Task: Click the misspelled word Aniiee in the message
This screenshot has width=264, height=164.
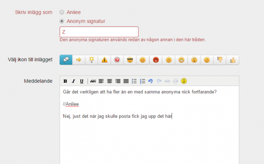Action: tap(72, 104)
